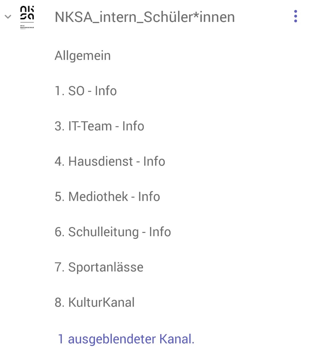The image size is (321, 352).
Task: Click the NKSA team logo
Action: pyautogui.click(x=27, y=17)
